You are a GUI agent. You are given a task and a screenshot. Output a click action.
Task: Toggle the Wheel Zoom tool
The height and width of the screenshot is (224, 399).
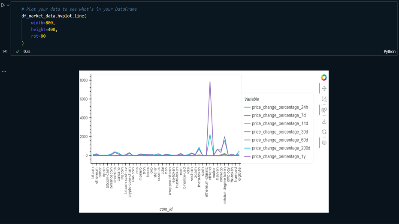coord(324,111)
